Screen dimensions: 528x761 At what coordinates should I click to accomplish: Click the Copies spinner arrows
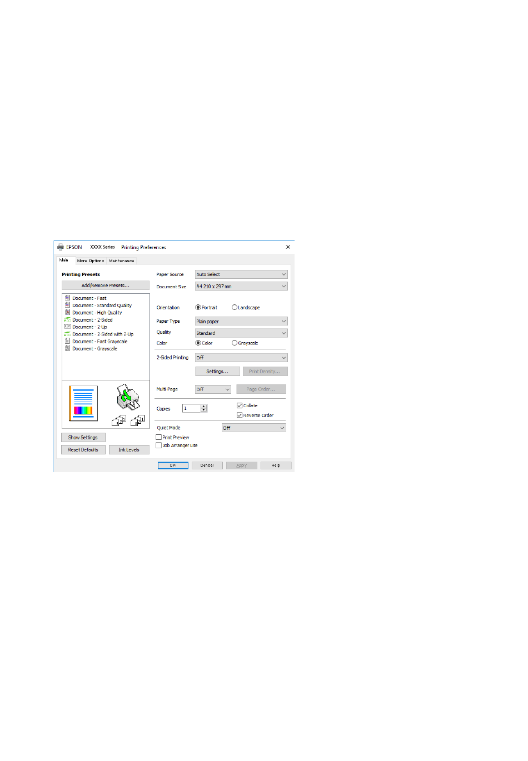204,408
